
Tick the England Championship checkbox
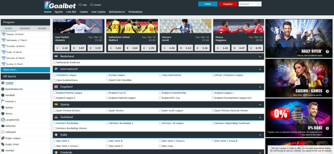tap(160, 93)
